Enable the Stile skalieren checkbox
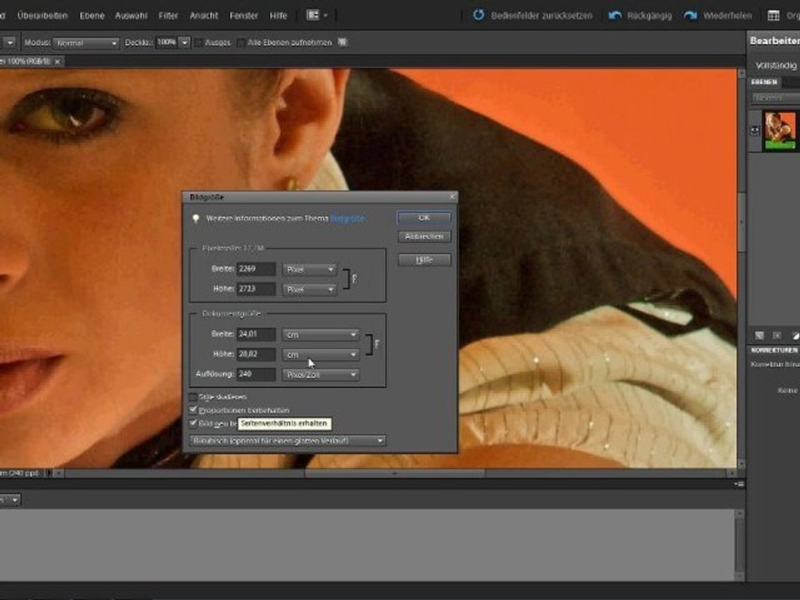This screenshot has width=800, height=600. pos(192,397)
